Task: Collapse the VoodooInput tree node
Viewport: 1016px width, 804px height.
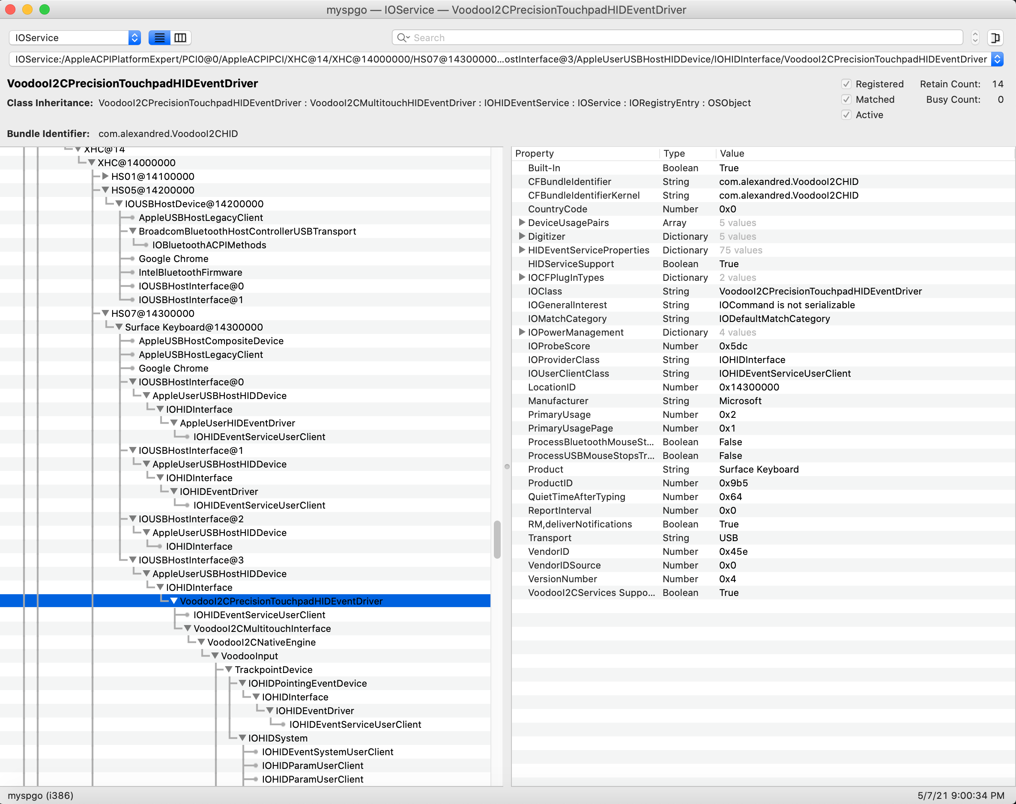Action: tap(215, 656)
